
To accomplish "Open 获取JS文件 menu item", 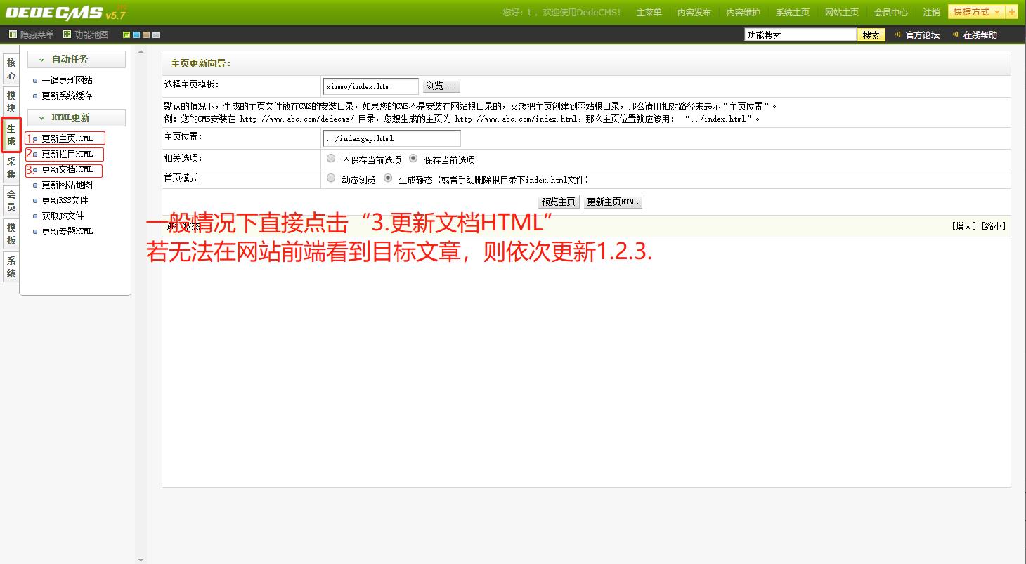I will 63,216.
